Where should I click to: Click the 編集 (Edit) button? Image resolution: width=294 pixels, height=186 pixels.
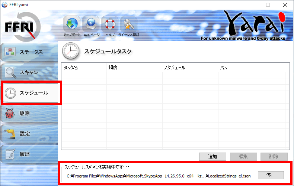coord(243,157)
